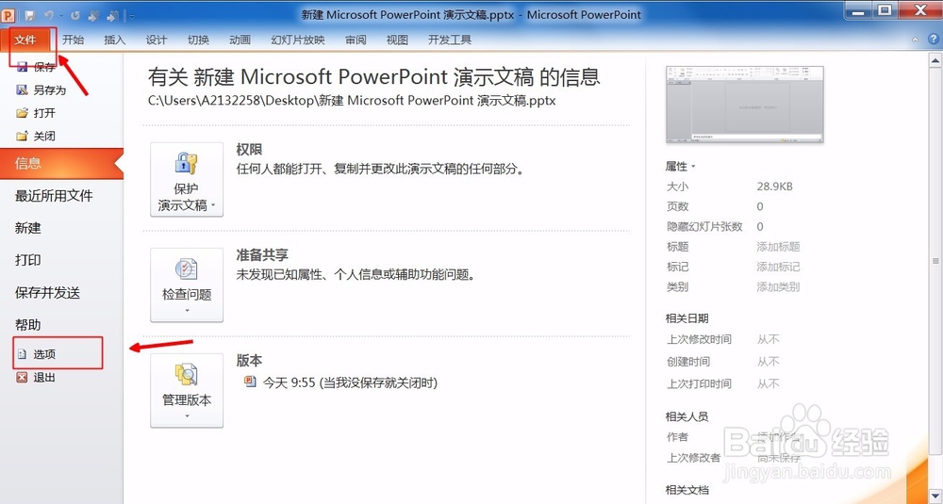
Task: Click the 保存 icon in the backstage menu
Action: (23, 67)
